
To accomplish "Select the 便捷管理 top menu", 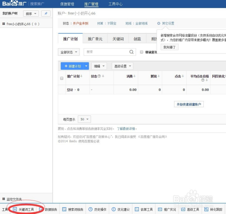I will click(x=67, y=4).
